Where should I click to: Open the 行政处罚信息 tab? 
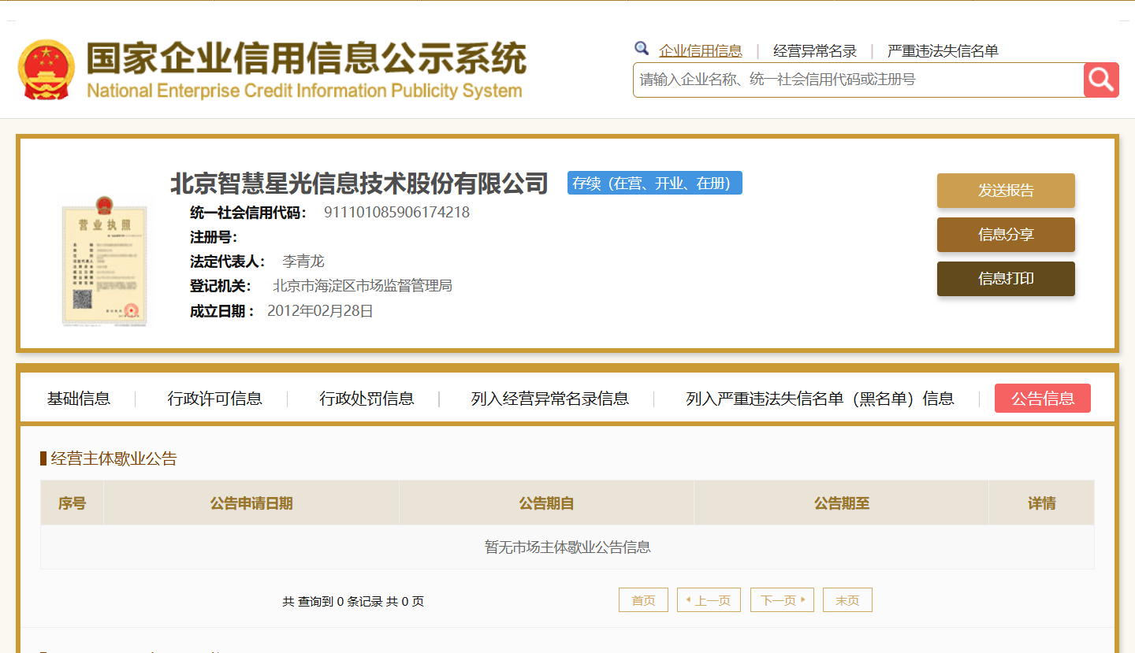point(367,399)
